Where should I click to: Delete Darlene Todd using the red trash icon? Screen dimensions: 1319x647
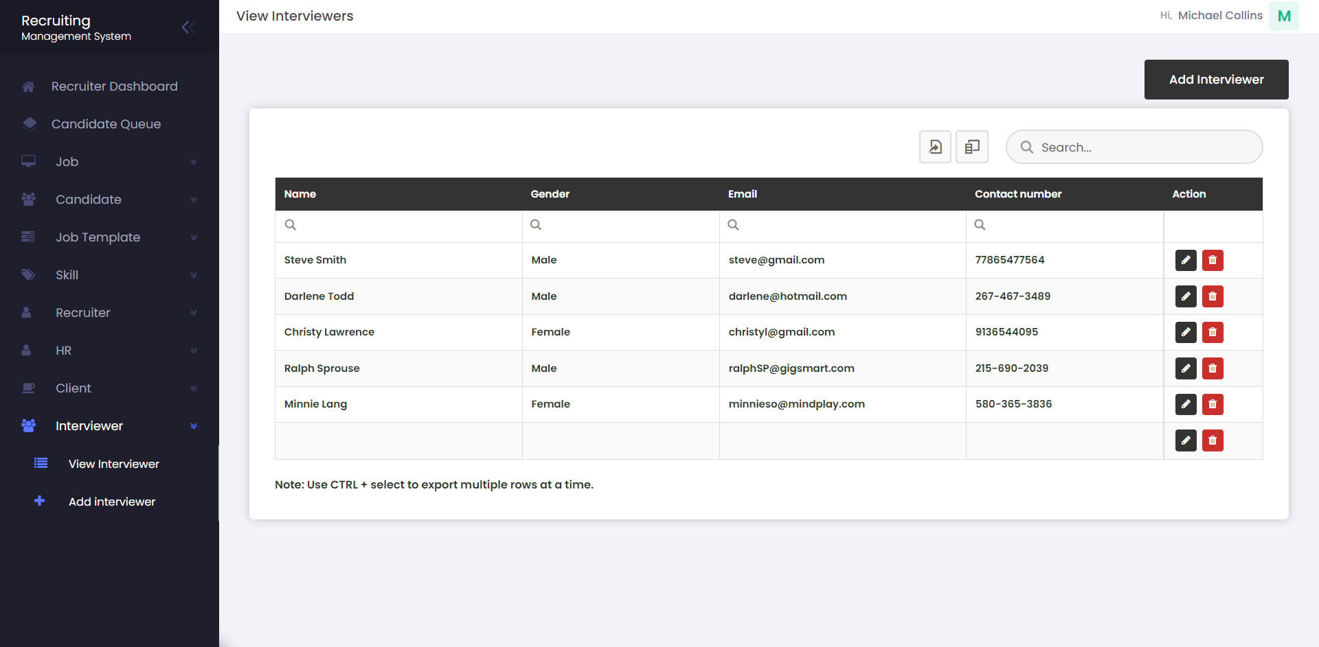tap(1212, 296)
